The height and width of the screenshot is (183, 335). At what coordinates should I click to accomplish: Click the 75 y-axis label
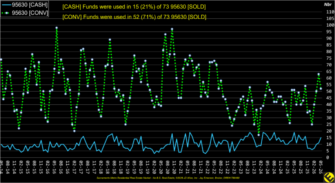329,58
